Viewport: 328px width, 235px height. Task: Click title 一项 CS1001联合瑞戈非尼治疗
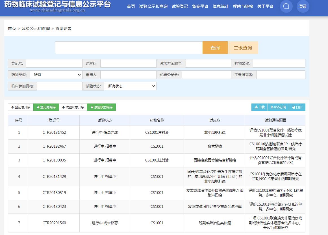(x=275, y=223)
